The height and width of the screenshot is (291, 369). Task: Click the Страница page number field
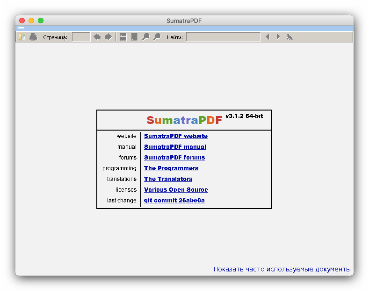pyautogui.click(x=81, y=37)
